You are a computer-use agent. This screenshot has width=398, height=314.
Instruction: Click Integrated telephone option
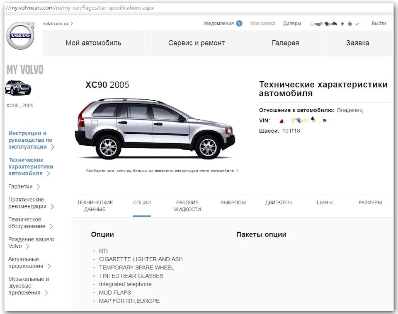tap(125, 284)
